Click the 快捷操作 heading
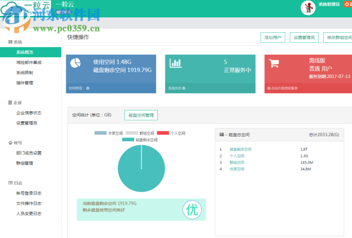352x238 pixels. [x=78, y=37]
